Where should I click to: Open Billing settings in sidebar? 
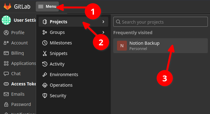pyautogui.click(x=18, y=53)
